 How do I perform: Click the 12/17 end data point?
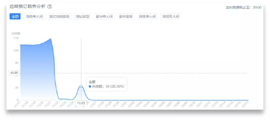tap(248, 100)
